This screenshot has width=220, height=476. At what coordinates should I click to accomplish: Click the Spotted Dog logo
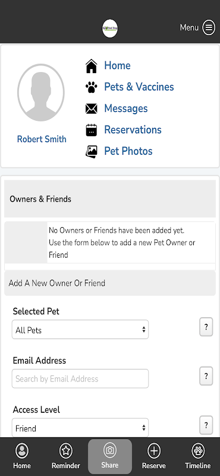[x=110, y=29]
